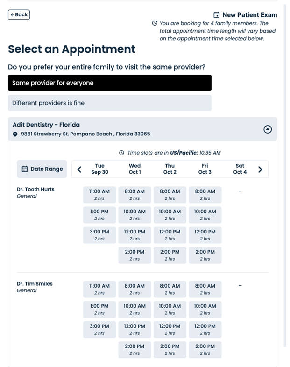Click the Back arrow button
Viewport: 290px width, 367px height.
pyautogui.click(x=19, y=15)
